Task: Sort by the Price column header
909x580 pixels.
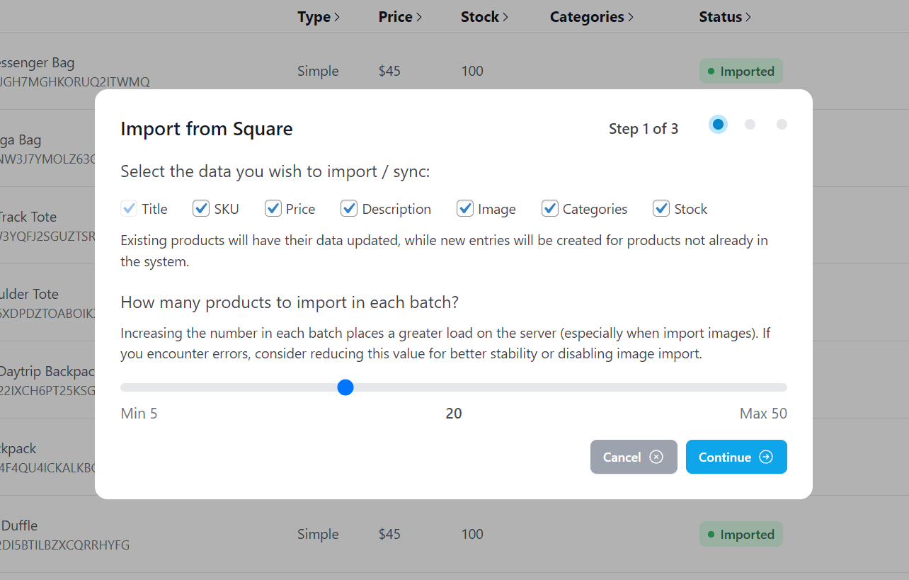Action: pyautogui.click(x=400, y=17)
